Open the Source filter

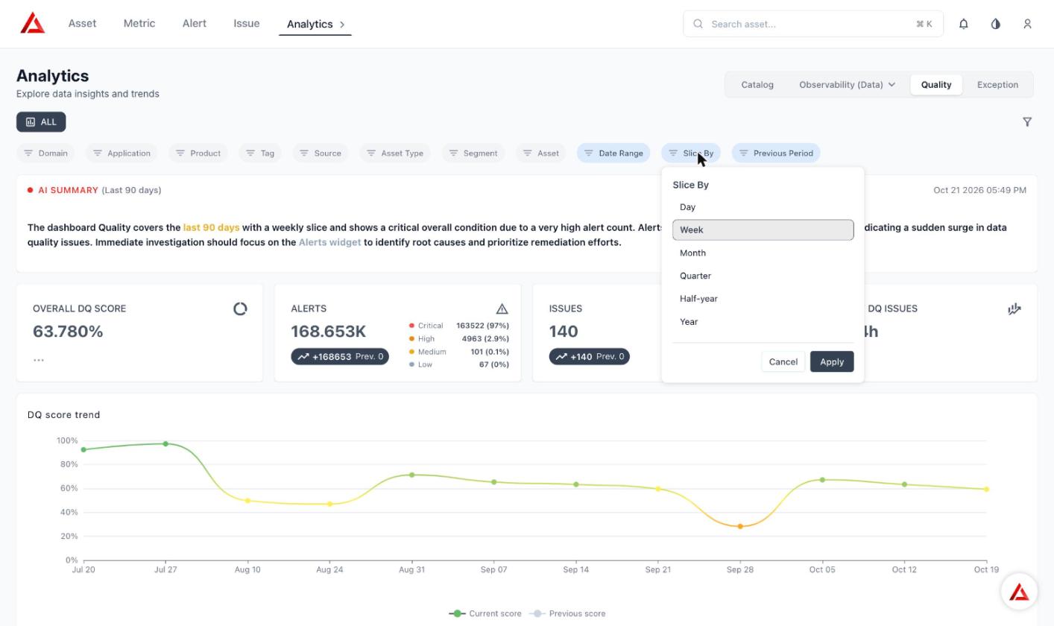click(321, 153)
